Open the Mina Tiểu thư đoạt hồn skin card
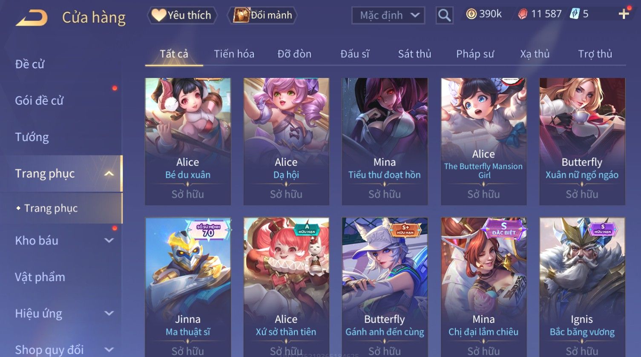Viewport: 641px width, 357px height. pos(384,141)
